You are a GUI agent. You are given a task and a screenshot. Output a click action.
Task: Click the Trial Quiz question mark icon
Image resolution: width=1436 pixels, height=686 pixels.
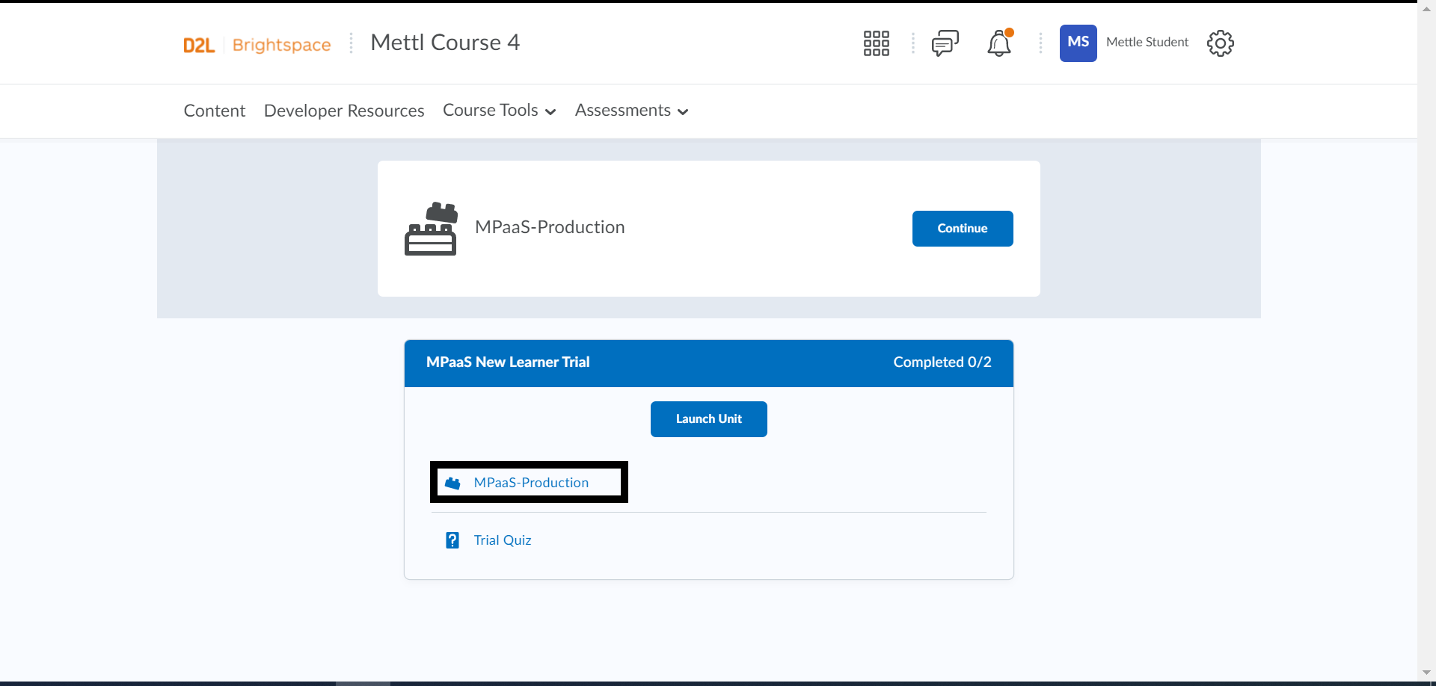pyautogui.click(x=452, y=540)
